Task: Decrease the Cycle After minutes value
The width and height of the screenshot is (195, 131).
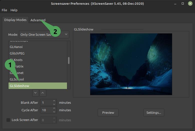Action: tap(54, 112)
